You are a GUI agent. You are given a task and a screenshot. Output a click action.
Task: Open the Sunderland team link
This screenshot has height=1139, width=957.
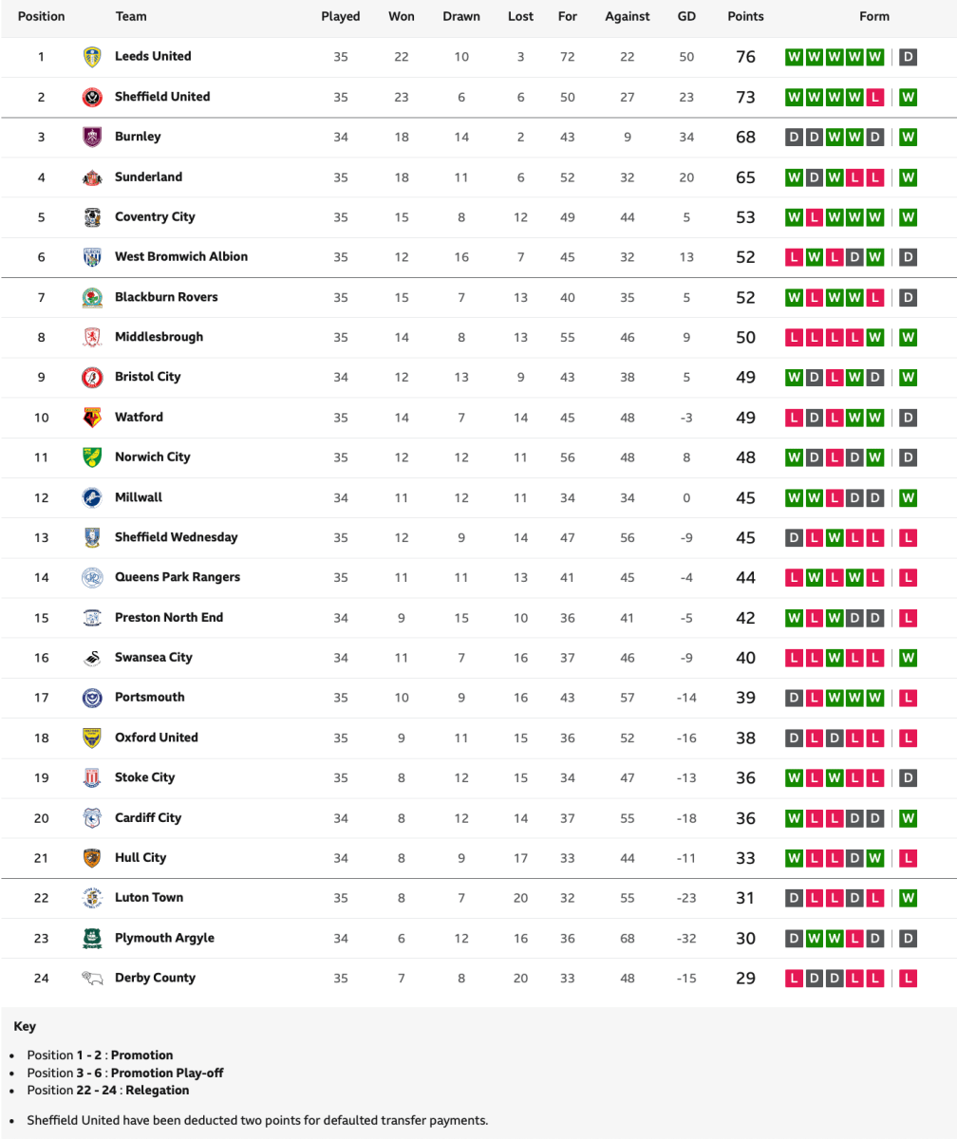(148, 177)
